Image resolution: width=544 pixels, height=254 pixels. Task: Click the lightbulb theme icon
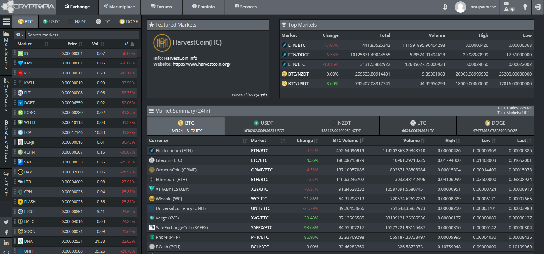[x=525, y=7]
